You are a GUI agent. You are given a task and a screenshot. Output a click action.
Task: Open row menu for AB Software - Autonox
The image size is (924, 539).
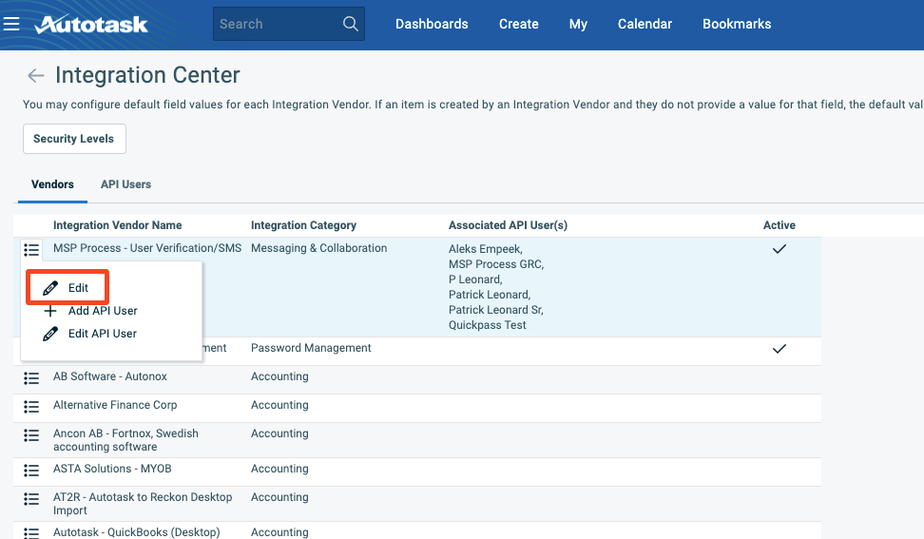pyautogui.click(x=31, y=378)
